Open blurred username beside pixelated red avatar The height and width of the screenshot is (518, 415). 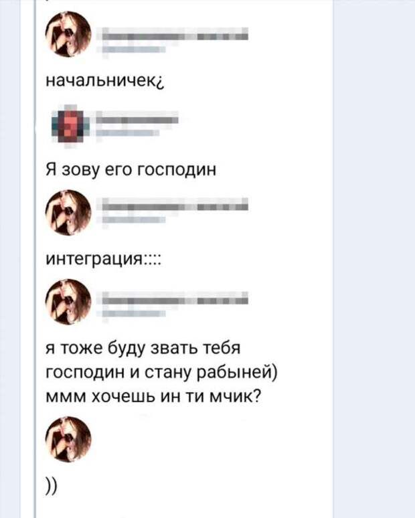[x=137, y=118]
